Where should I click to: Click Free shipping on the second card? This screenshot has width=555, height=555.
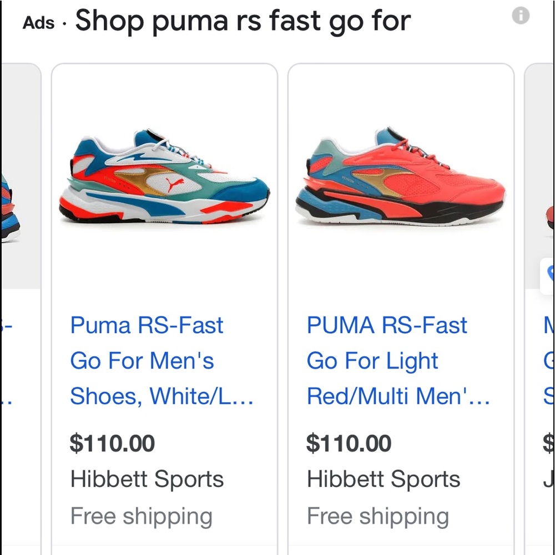(378, 516)
